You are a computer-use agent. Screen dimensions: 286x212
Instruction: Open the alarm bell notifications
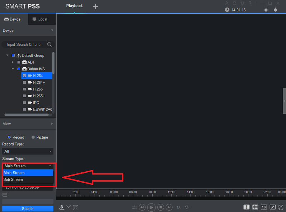click(275, 10)
